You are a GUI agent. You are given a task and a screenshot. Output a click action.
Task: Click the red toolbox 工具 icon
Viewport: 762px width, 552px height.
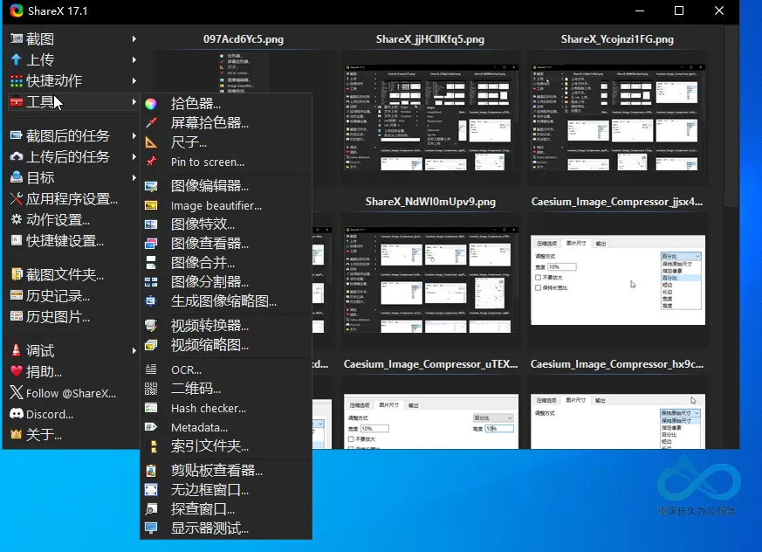click(x=17, y=101)
